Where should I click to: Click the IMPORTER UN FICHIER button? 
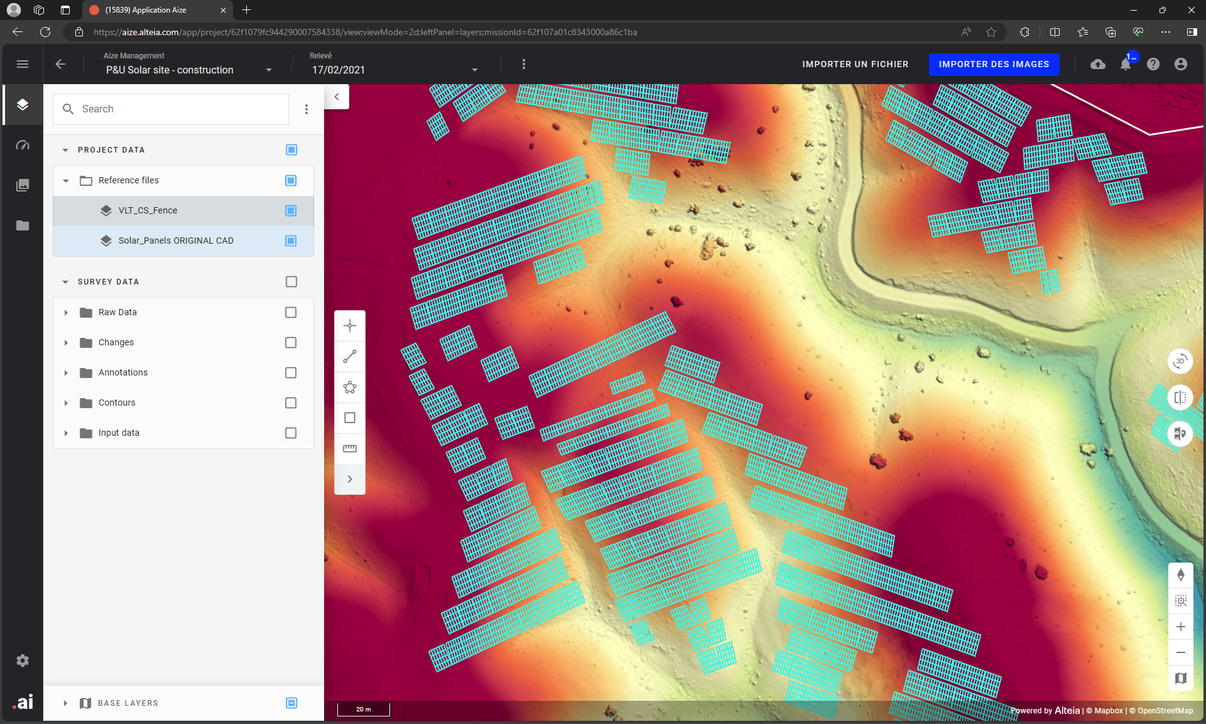pyautogui.click(x=855, y=64)
